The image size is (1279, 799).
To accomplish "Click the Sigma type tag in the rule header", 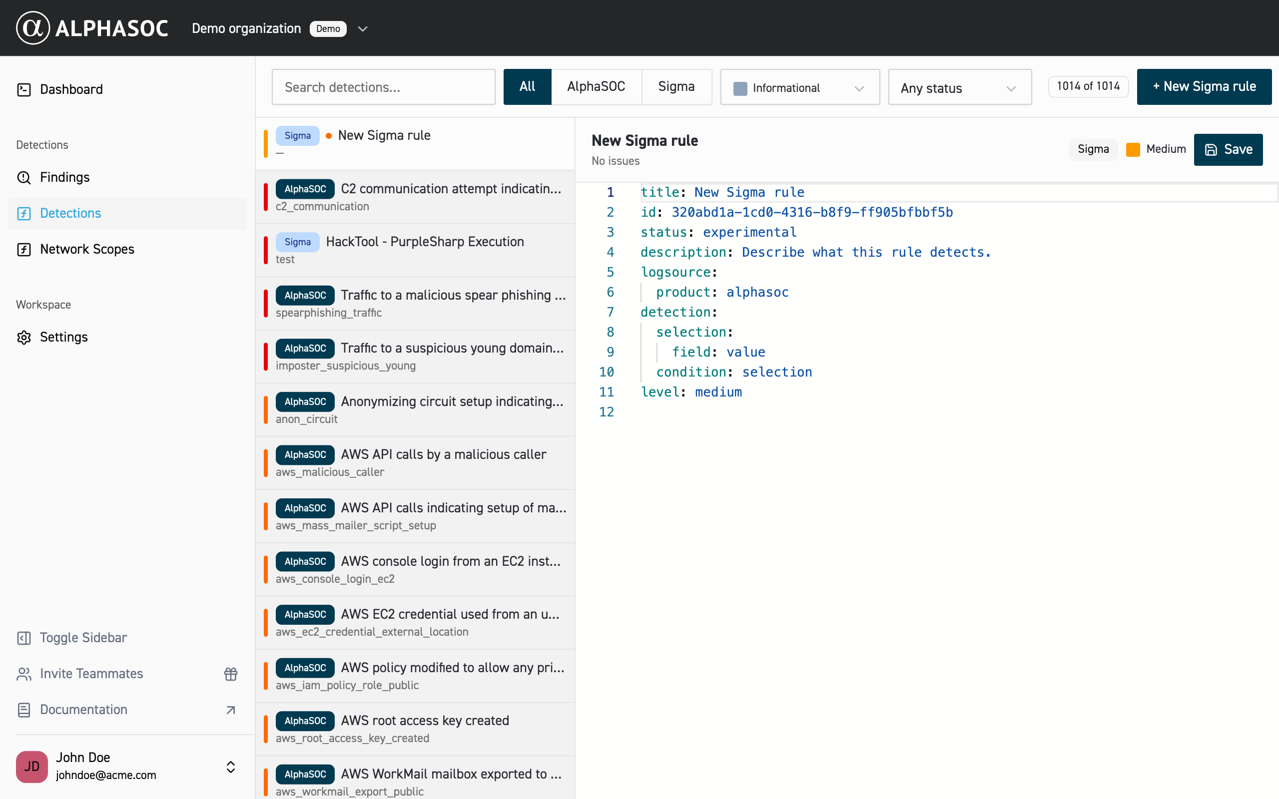I will (x=1093, y=149).
